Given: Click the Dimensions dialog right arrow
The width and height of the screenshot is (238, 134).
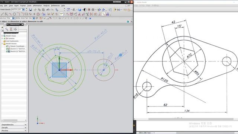Looking at the screenshot, I should click(25, 25).
